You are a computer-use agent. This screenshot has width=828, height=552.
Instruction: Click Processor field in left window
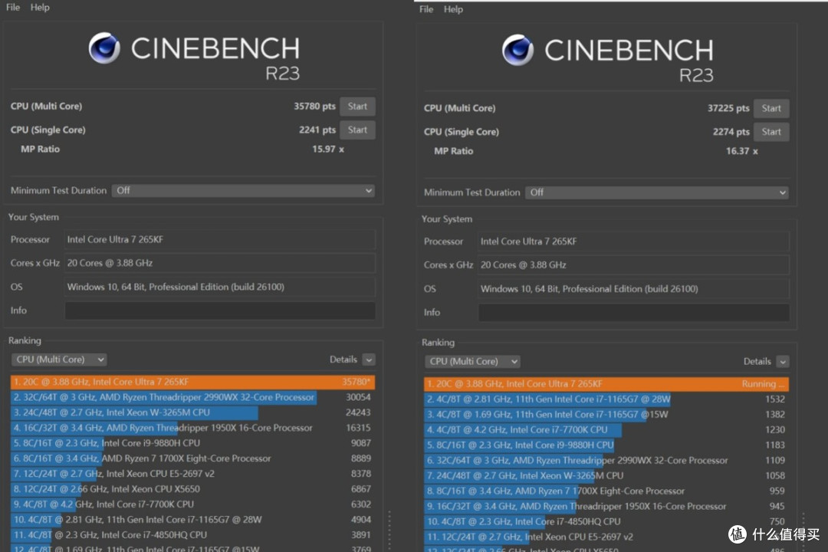coord(220,240)
